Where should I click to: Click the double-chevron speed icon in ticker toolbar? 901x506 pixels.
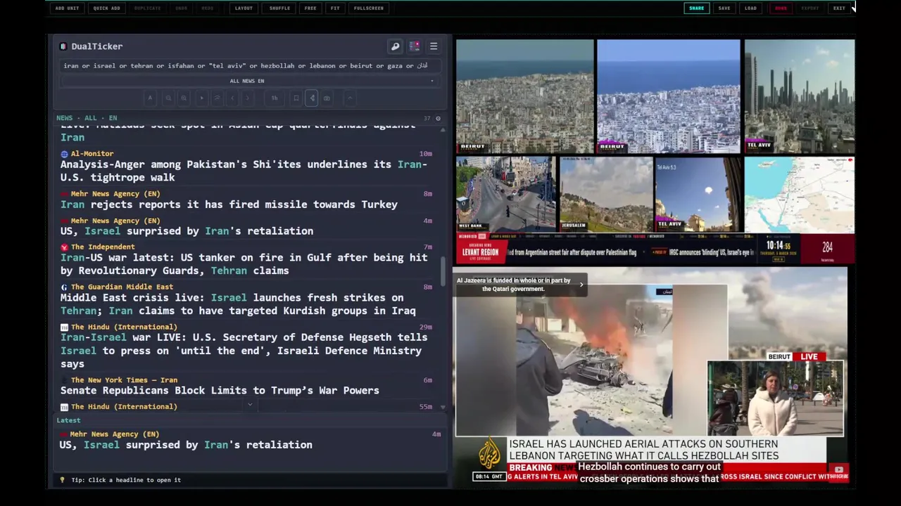pyautogui.click(x=217, y=98)
